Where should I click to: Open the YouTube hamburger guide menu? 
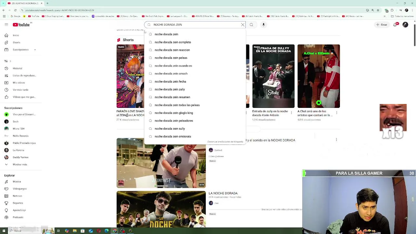6,25
